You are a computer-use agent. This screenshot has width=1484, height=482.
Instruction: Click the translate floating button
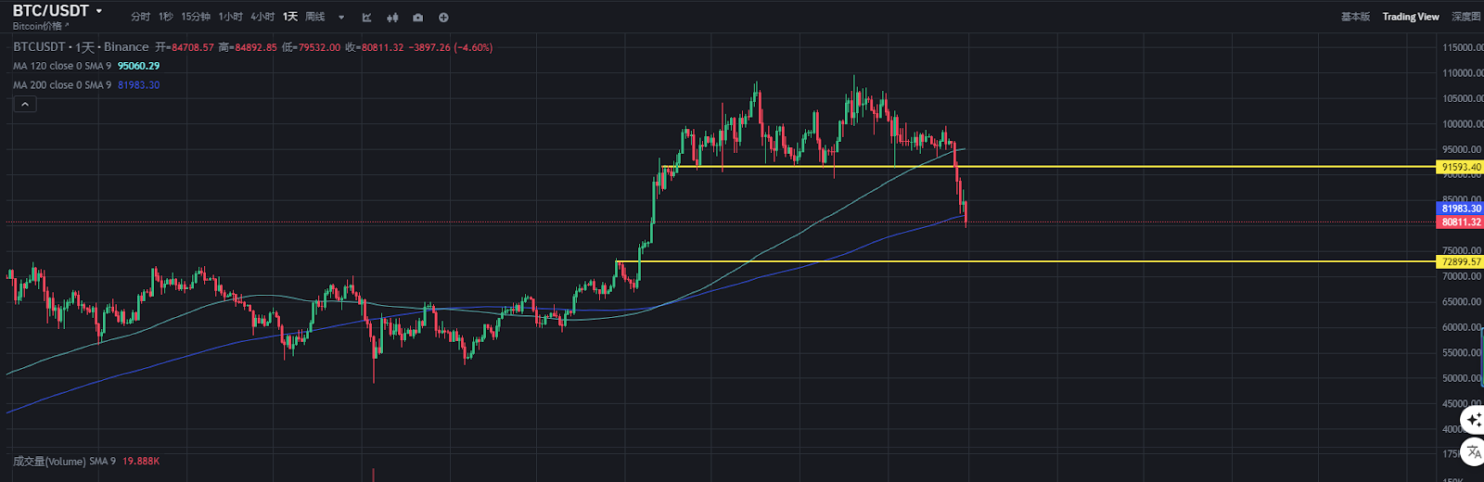click(x=1473, y=452)
